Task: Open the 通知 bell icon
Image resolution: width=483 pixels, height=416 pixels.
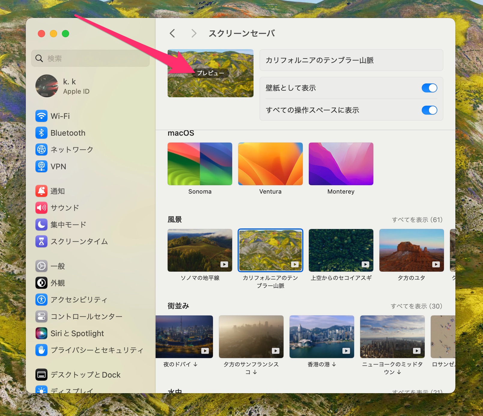Action: point(41,191)
